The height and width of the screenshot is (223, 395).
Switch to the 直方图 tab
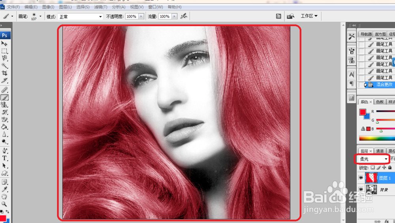click(x=380, y=34)
